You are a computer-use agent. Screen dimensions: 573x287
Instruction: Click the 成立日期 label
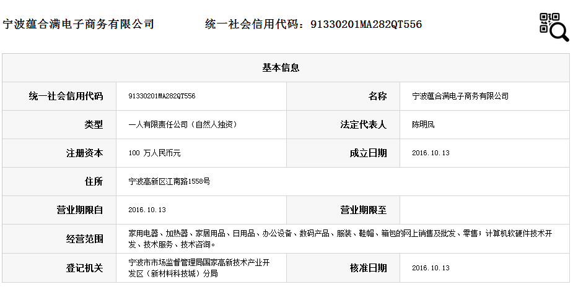pyautogui.click(x=368, y=153)
